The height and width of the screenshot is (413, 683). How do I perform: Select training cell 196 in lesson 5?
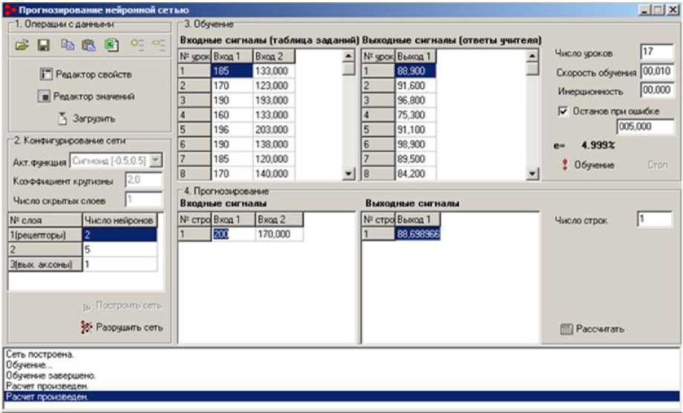[232, 130]
